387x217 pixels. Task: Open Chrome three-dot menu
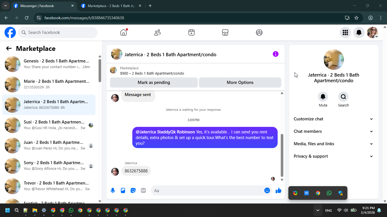pos(381,18)
